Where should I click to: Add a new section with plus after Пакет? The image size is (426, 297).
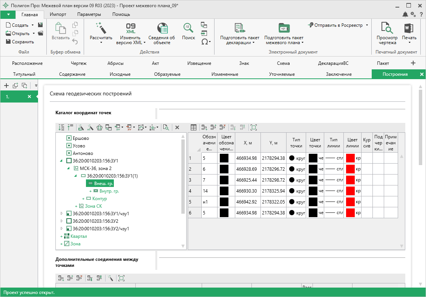click(x=413, y=63)
